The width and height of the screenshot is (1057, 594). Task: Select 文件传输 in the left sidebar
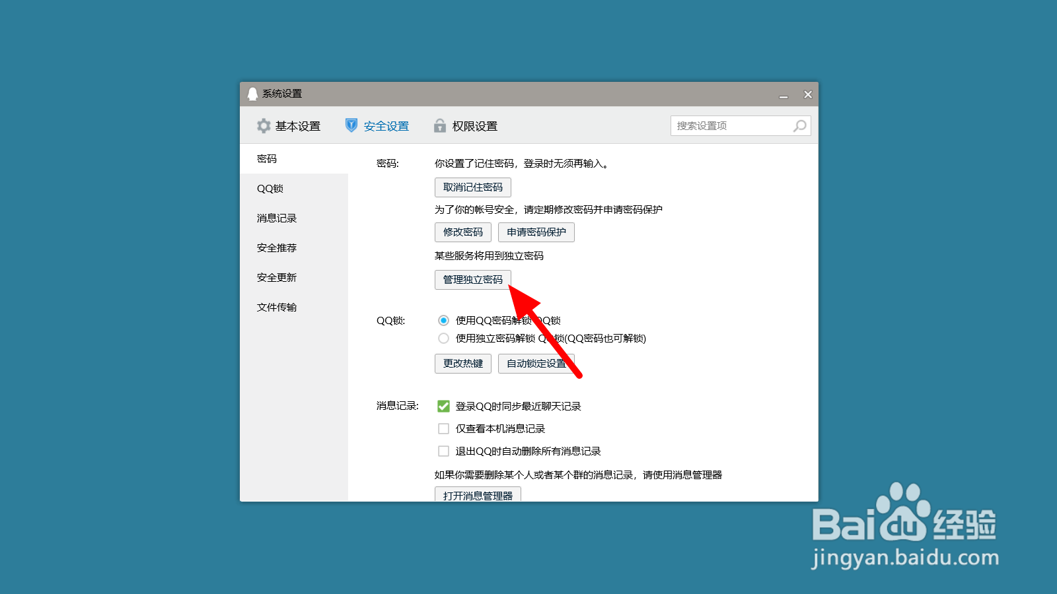pos(294,308)
